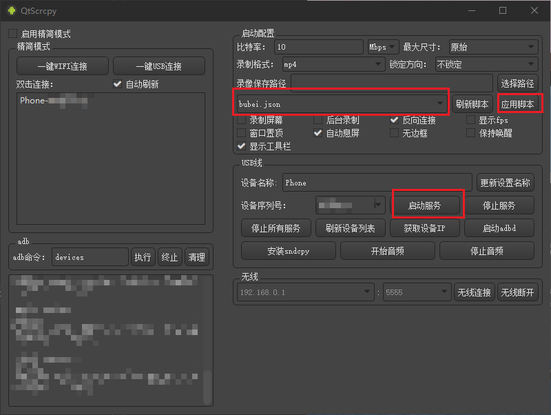The width and height of the screenshot is (551, 415).
Task: Click 执行 to run adb command
Action: 143,257
